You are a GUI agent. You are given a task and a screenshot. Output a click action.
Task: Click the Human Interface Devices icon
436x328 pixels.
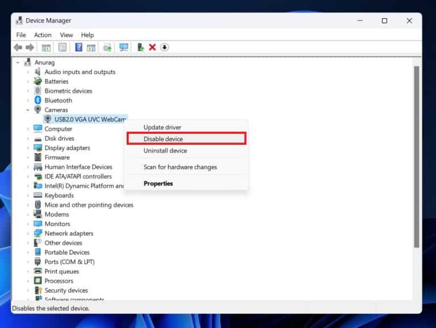tap(37, 167)
